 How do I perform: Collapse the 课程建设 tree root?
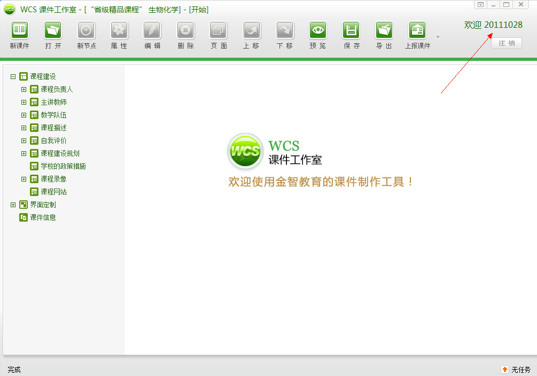13,76
